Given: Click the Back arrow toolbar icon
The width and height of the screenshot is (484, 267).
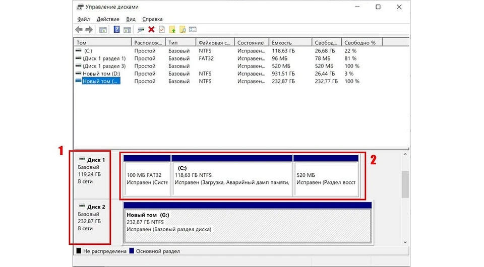Looking at the screenshot, I should pyautogui.click(x=79, y=30).
